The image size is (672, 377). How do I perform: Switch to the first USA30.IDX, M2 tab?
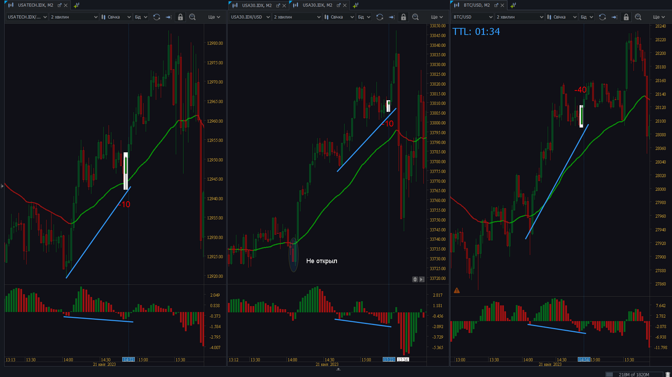[x=257, y=5]
